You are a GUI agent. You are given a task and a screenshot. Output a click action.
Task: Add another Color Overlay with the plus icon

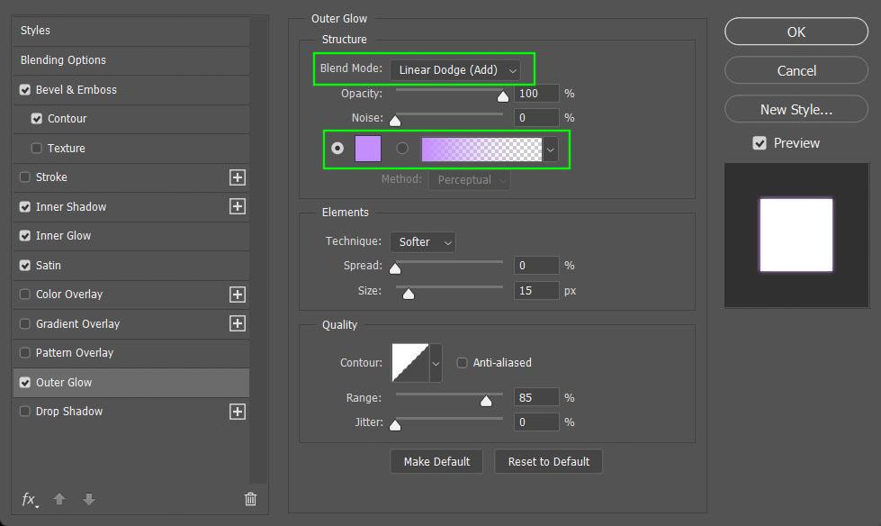click(x=237, y=295)
